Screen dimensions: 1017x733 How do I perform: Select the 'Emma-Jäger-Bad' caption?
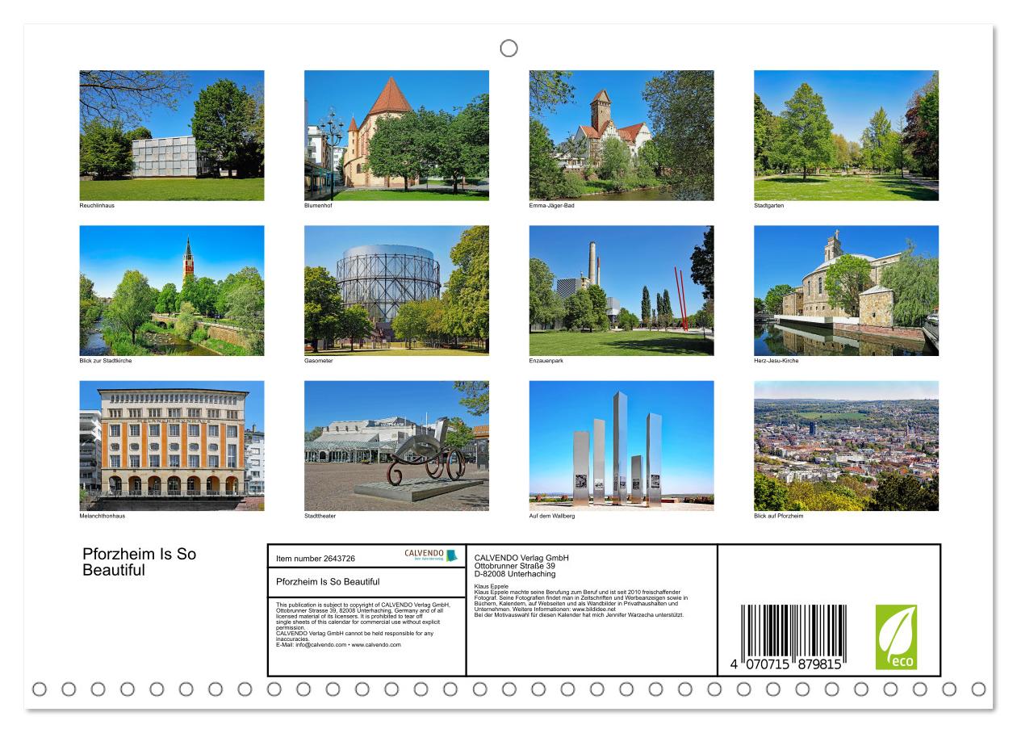click(552, 206)
